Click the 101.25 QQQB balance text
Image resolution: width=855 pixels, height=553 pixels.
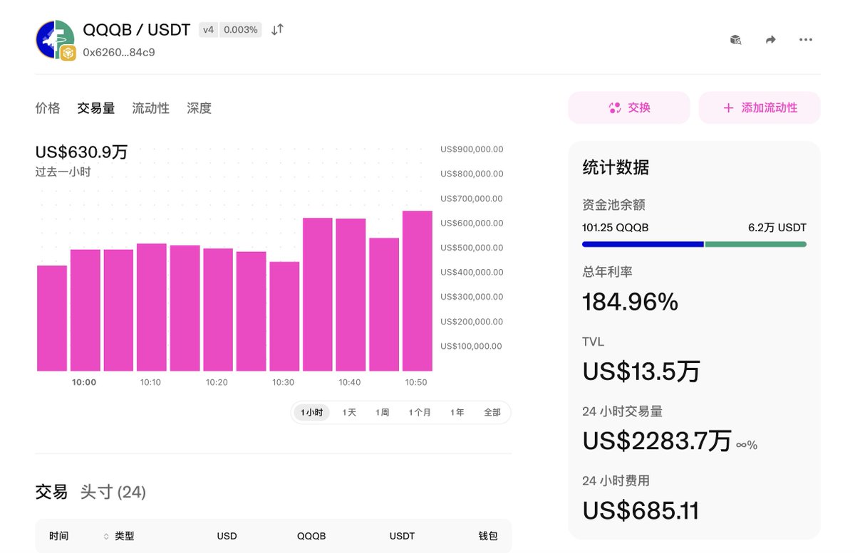616,228
